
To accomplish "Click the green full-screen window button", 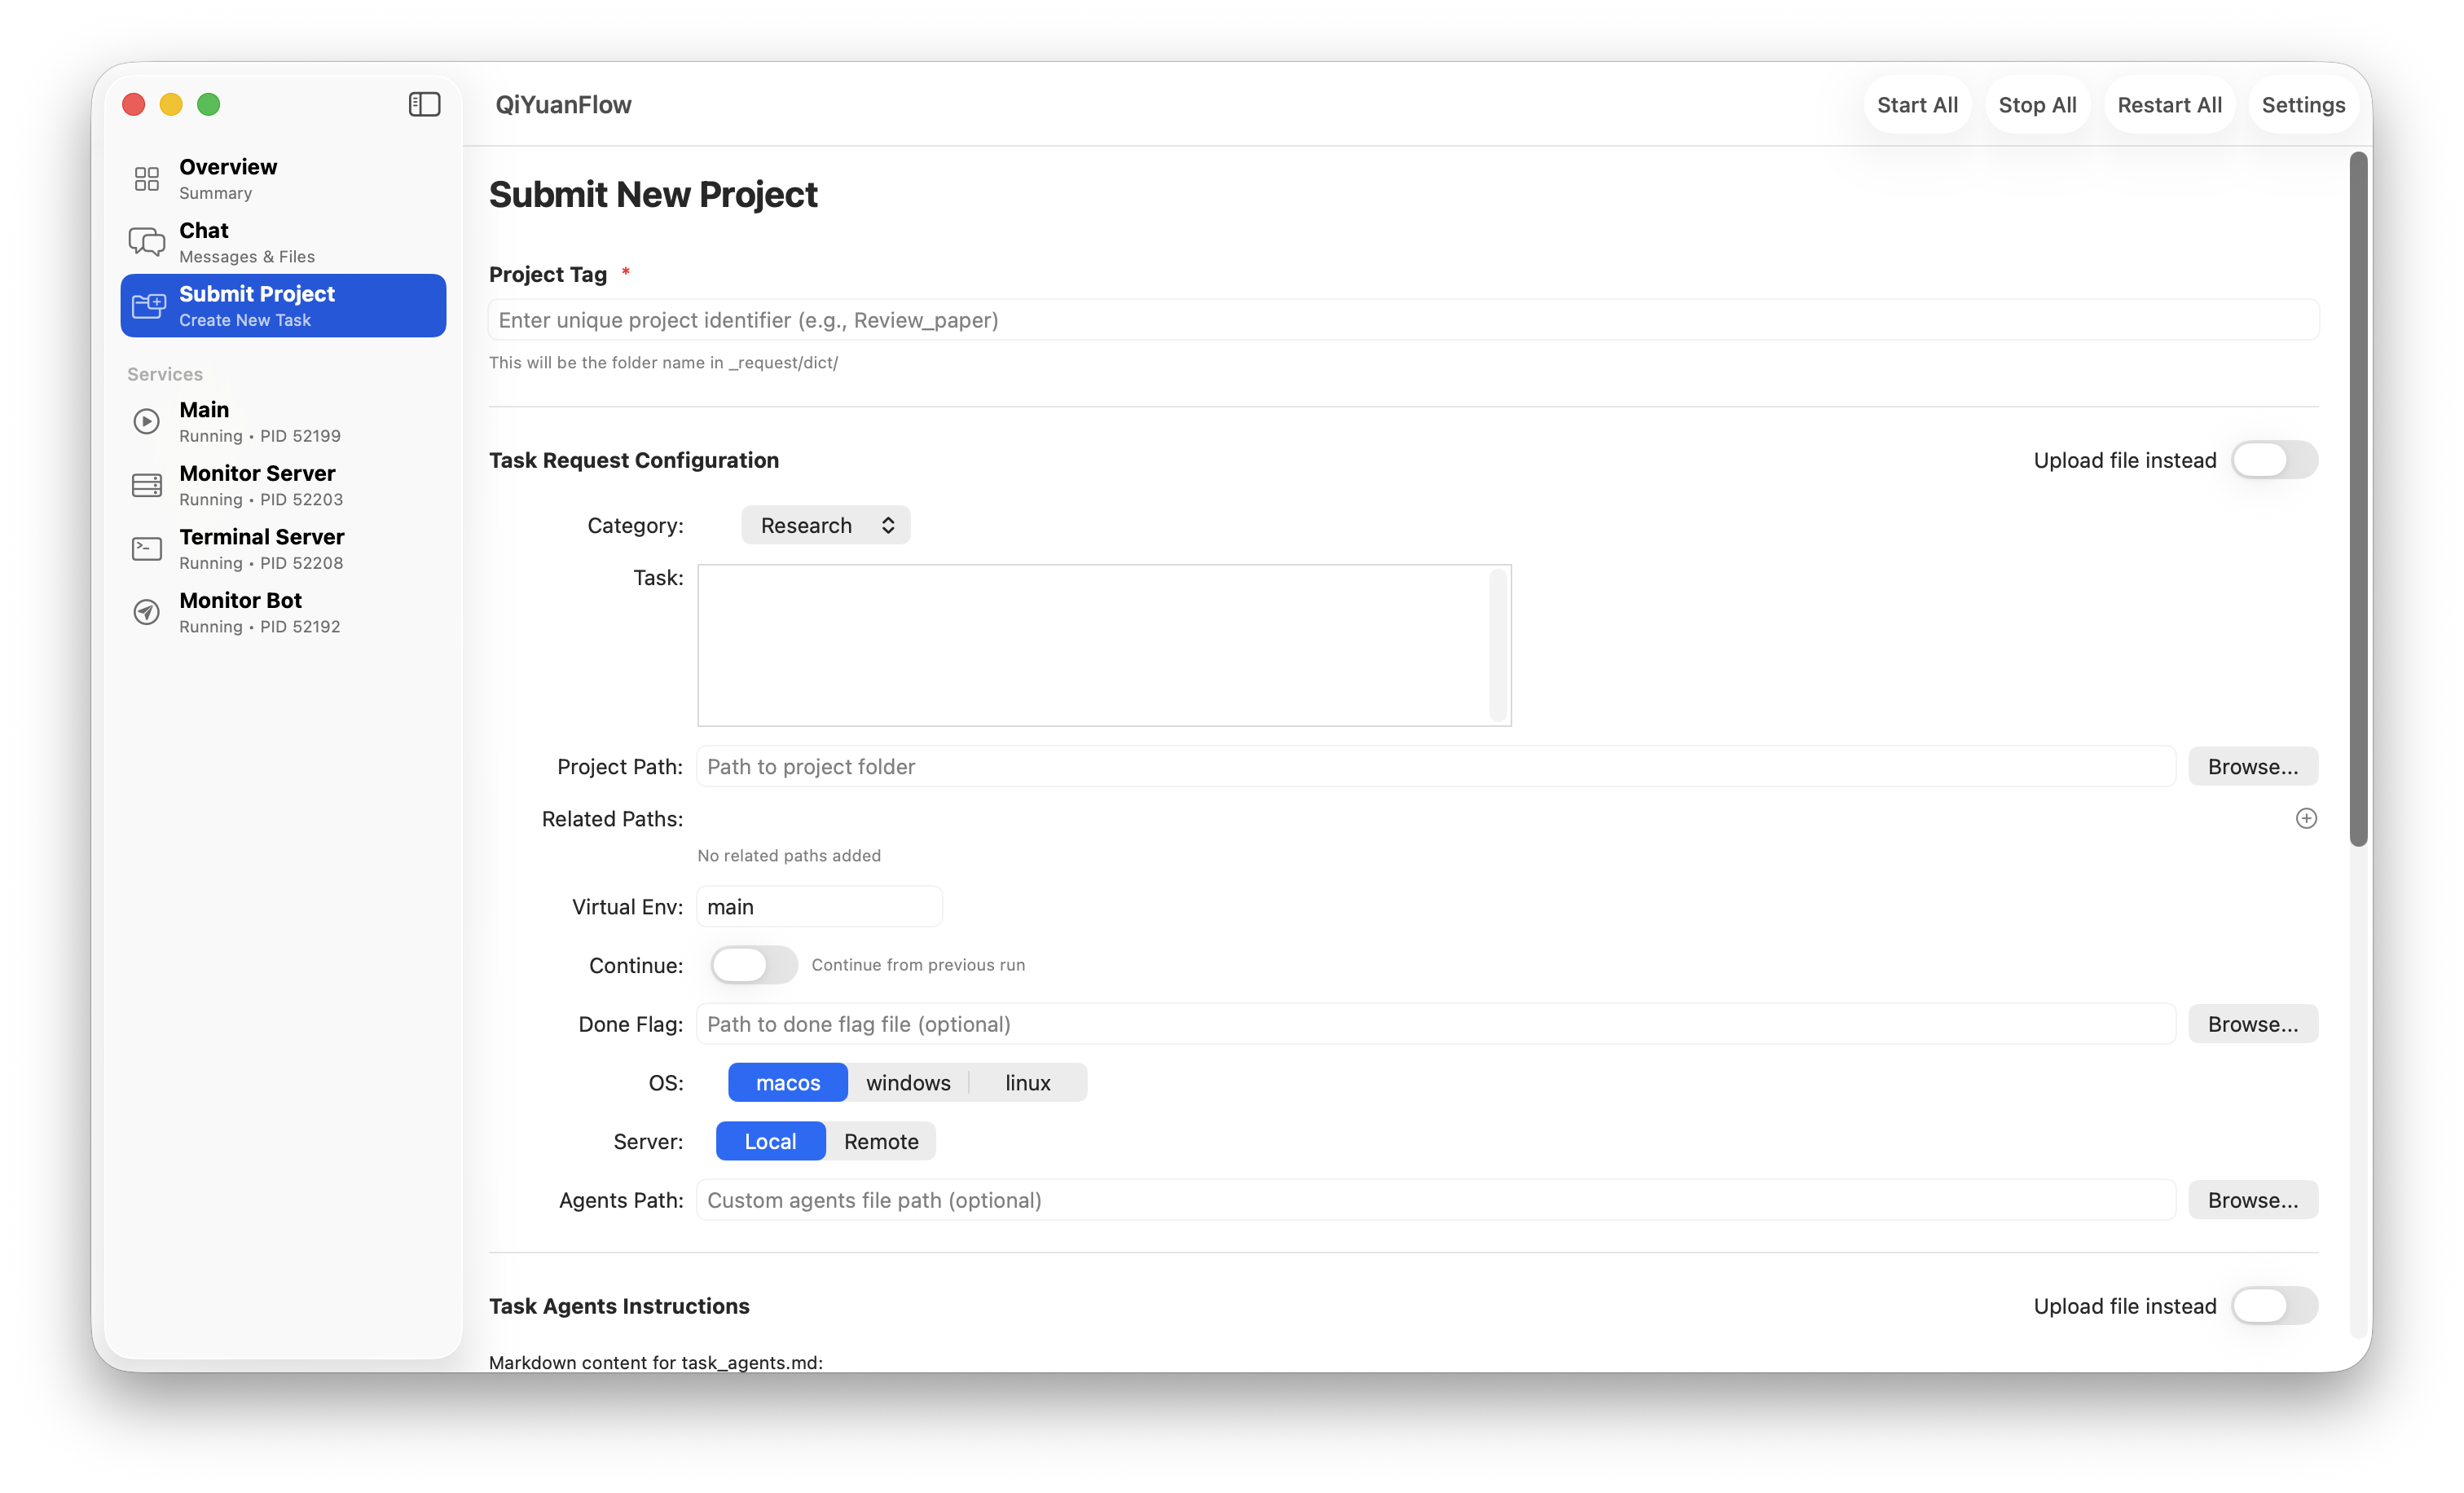I will tap(209, 104).
